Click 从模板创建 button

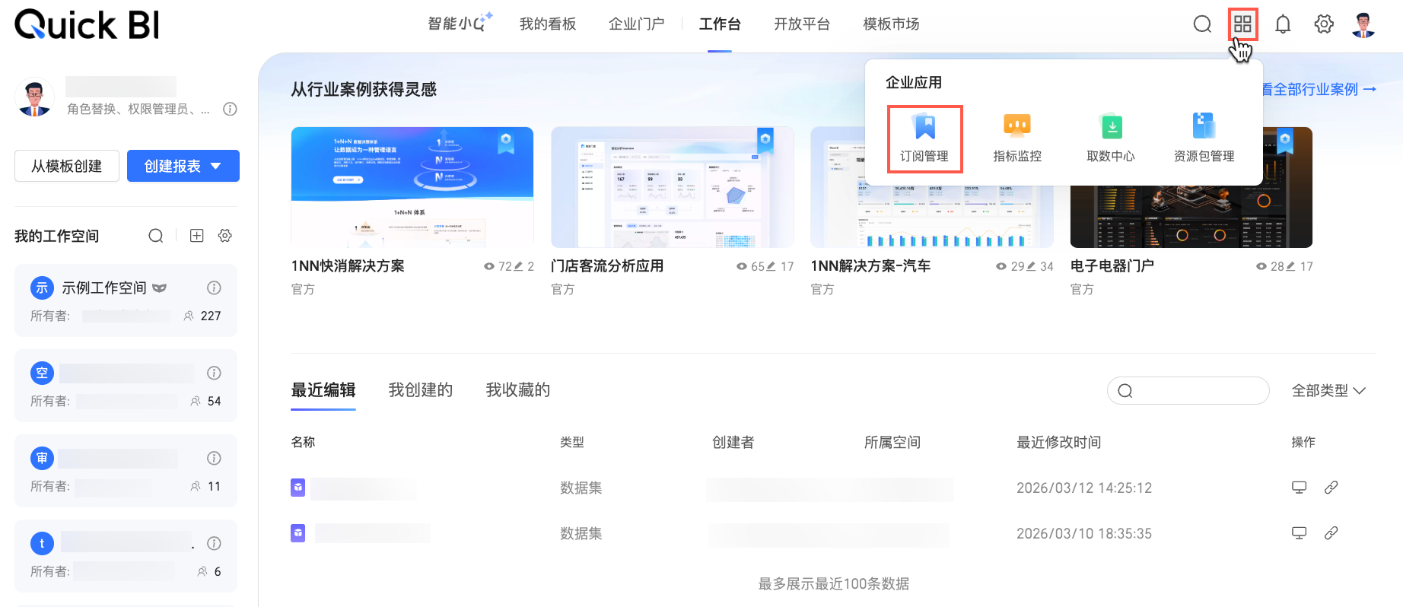[67, 166]
